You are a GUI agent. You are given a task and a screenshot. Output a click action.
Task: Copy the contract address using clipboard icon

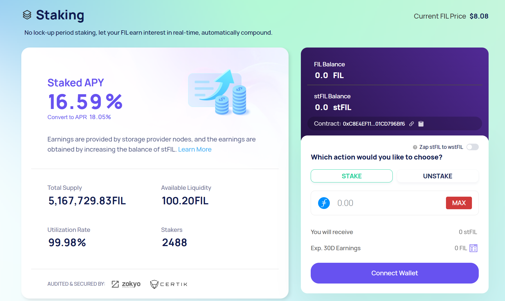pyautogui.click(x=421, y=123)
